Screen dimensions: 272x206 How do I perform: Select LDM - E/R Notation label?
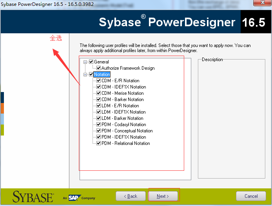pyautogui.click(x=120, y=106)
